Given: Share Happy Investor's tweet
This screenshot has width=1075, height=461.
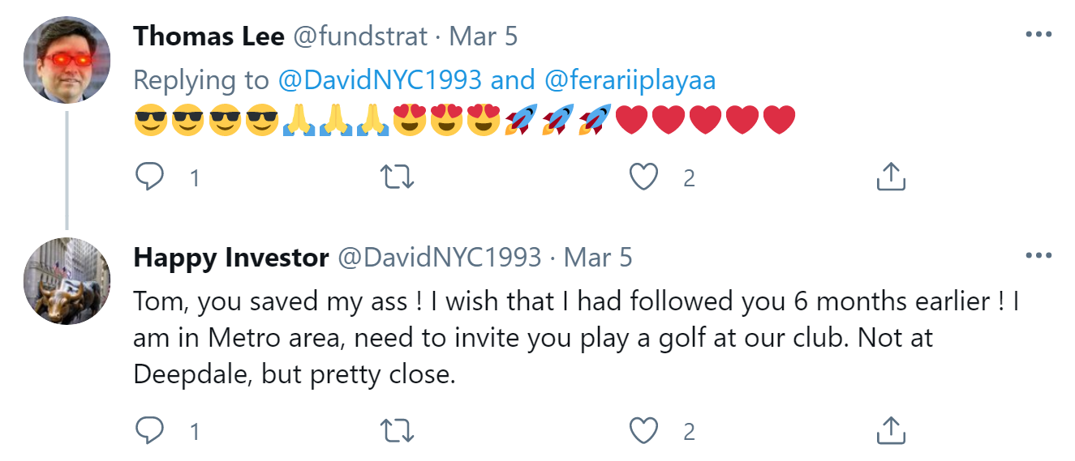Looking at the screenshot, I should [891, 430].
